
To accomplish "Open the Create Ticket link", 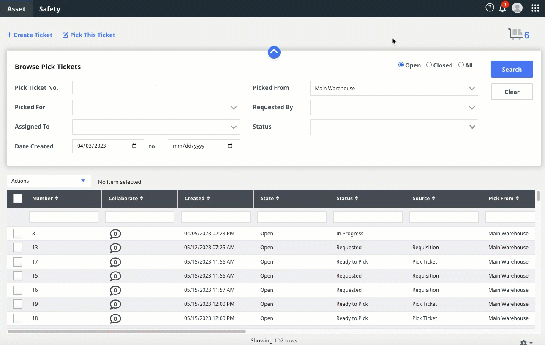I will [x=29, y=35].
